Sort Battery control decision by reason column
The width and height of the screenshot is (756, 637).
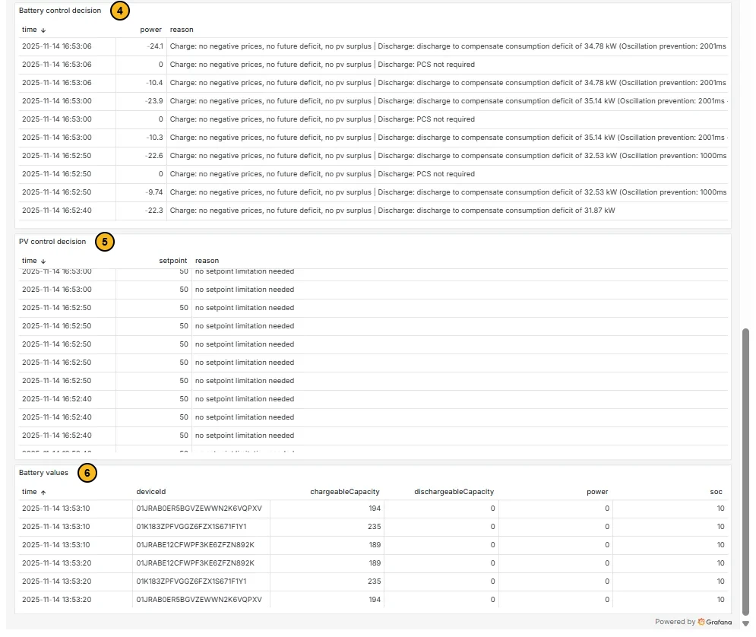coord(182,30)
